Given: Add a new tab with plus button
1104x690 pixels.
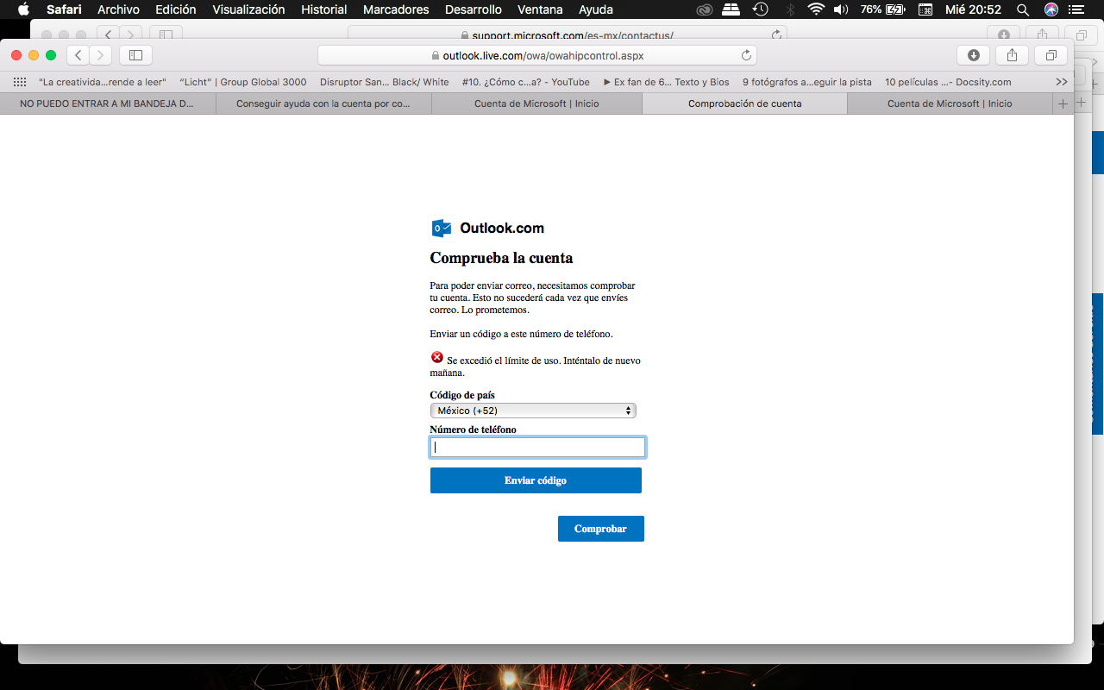Looking at the screenshot, I should (x=1063, y=103).
